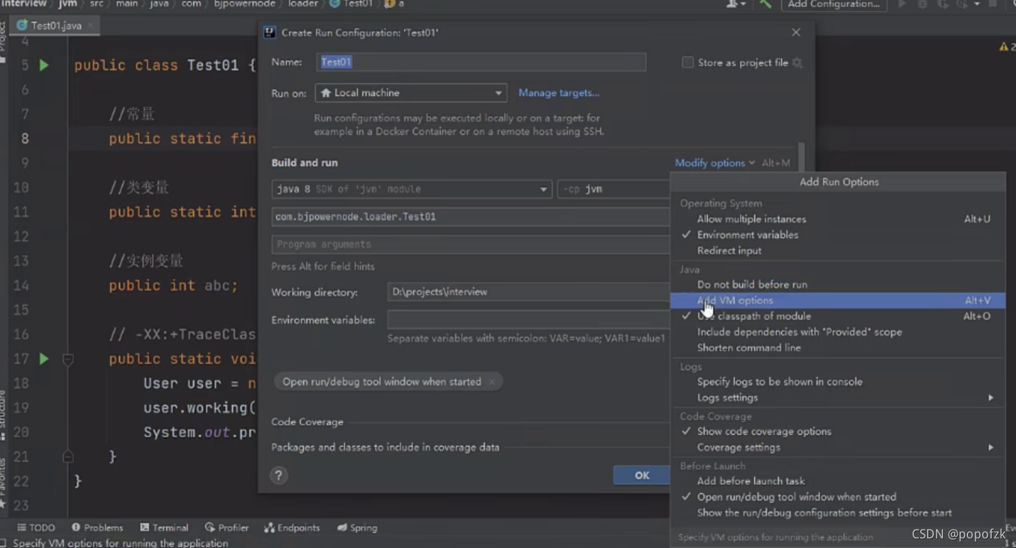Click the OK button

click(x=642, y=475)
